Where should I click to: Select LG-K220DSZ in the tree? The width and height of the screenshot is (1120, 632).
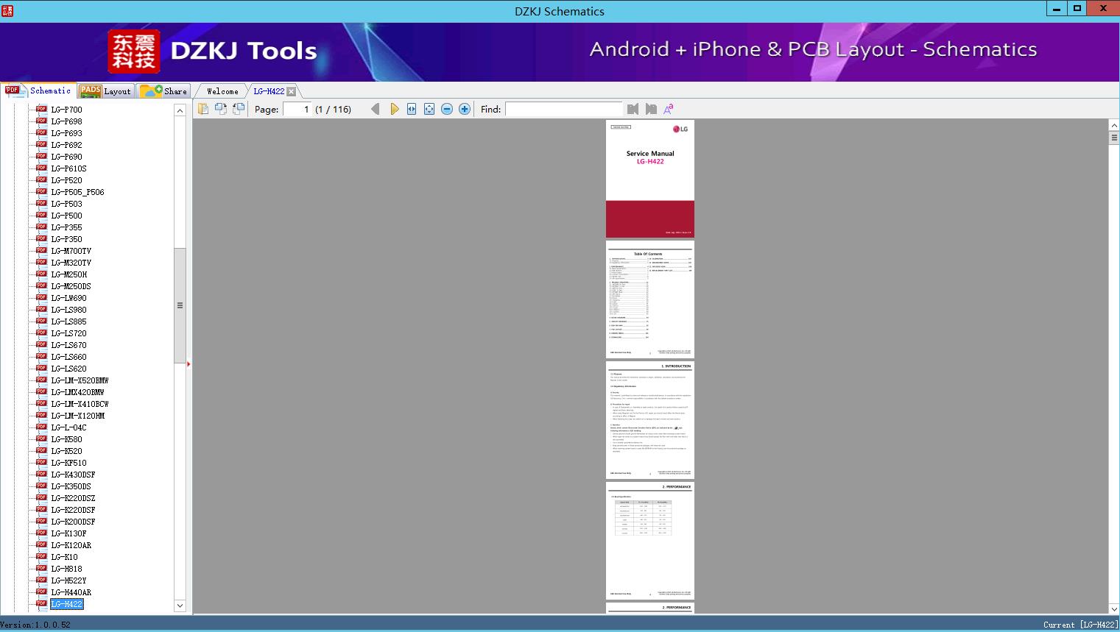click(74, 498)
